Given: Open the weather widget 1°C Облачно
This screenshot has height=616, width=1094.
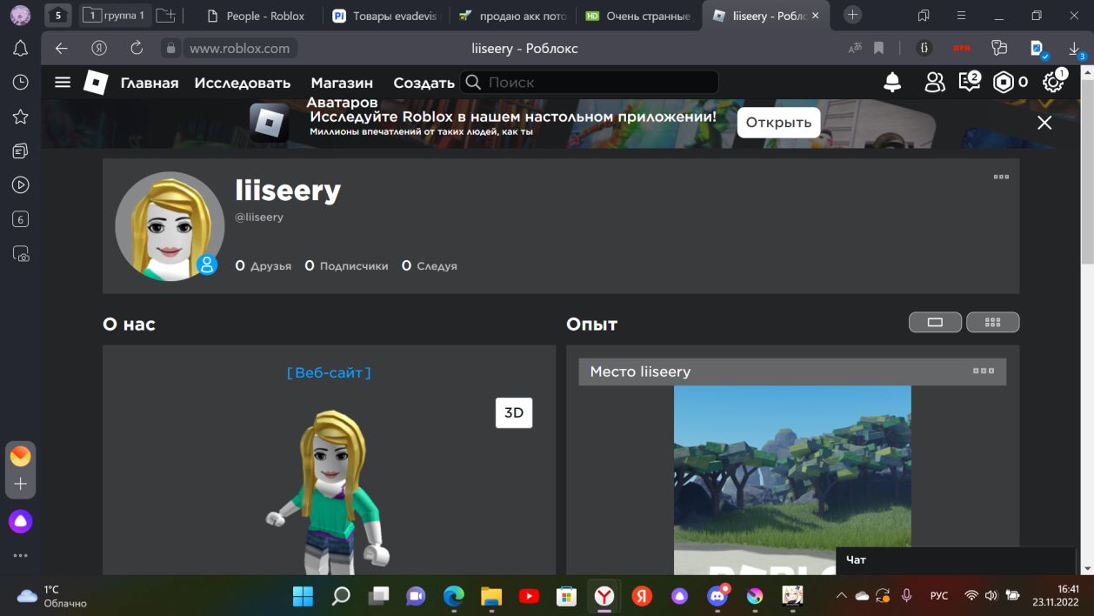Looking at the screenshot, I should tap(52, 596).
